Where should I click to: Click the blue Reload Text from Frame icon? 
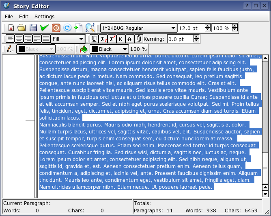[x=67, y=28]
